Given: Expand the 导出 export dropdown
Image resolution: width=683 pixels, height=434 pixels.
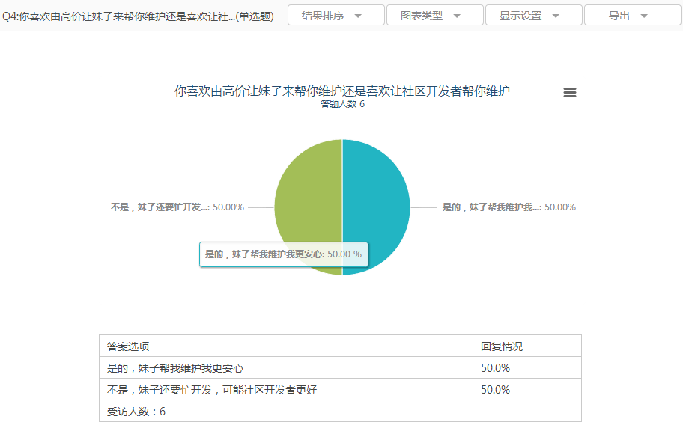Looking at the screenshot, I should click(632, 16).
